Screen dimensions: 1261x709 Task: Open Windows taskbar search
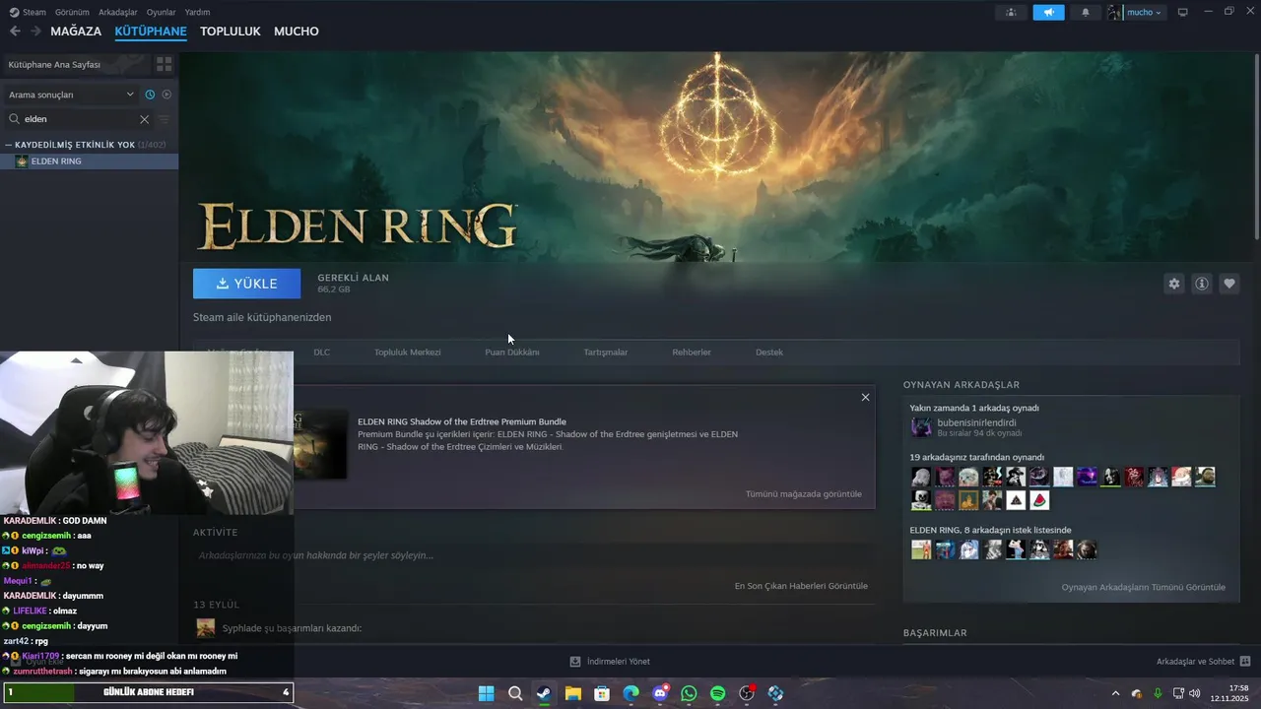point(515,693)
